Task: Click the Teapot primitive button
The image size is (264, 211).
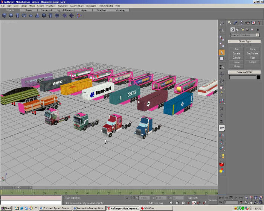Action: pos(253,62)
